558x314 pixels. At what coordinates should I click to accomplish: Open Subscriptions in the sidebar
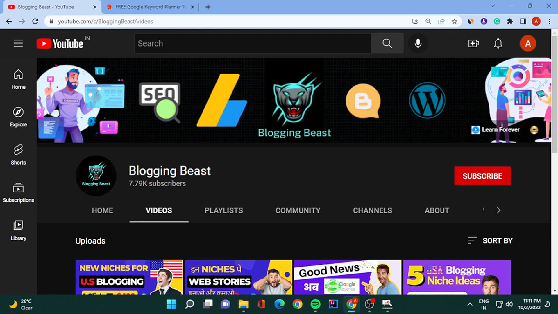(x=18, y=192)
